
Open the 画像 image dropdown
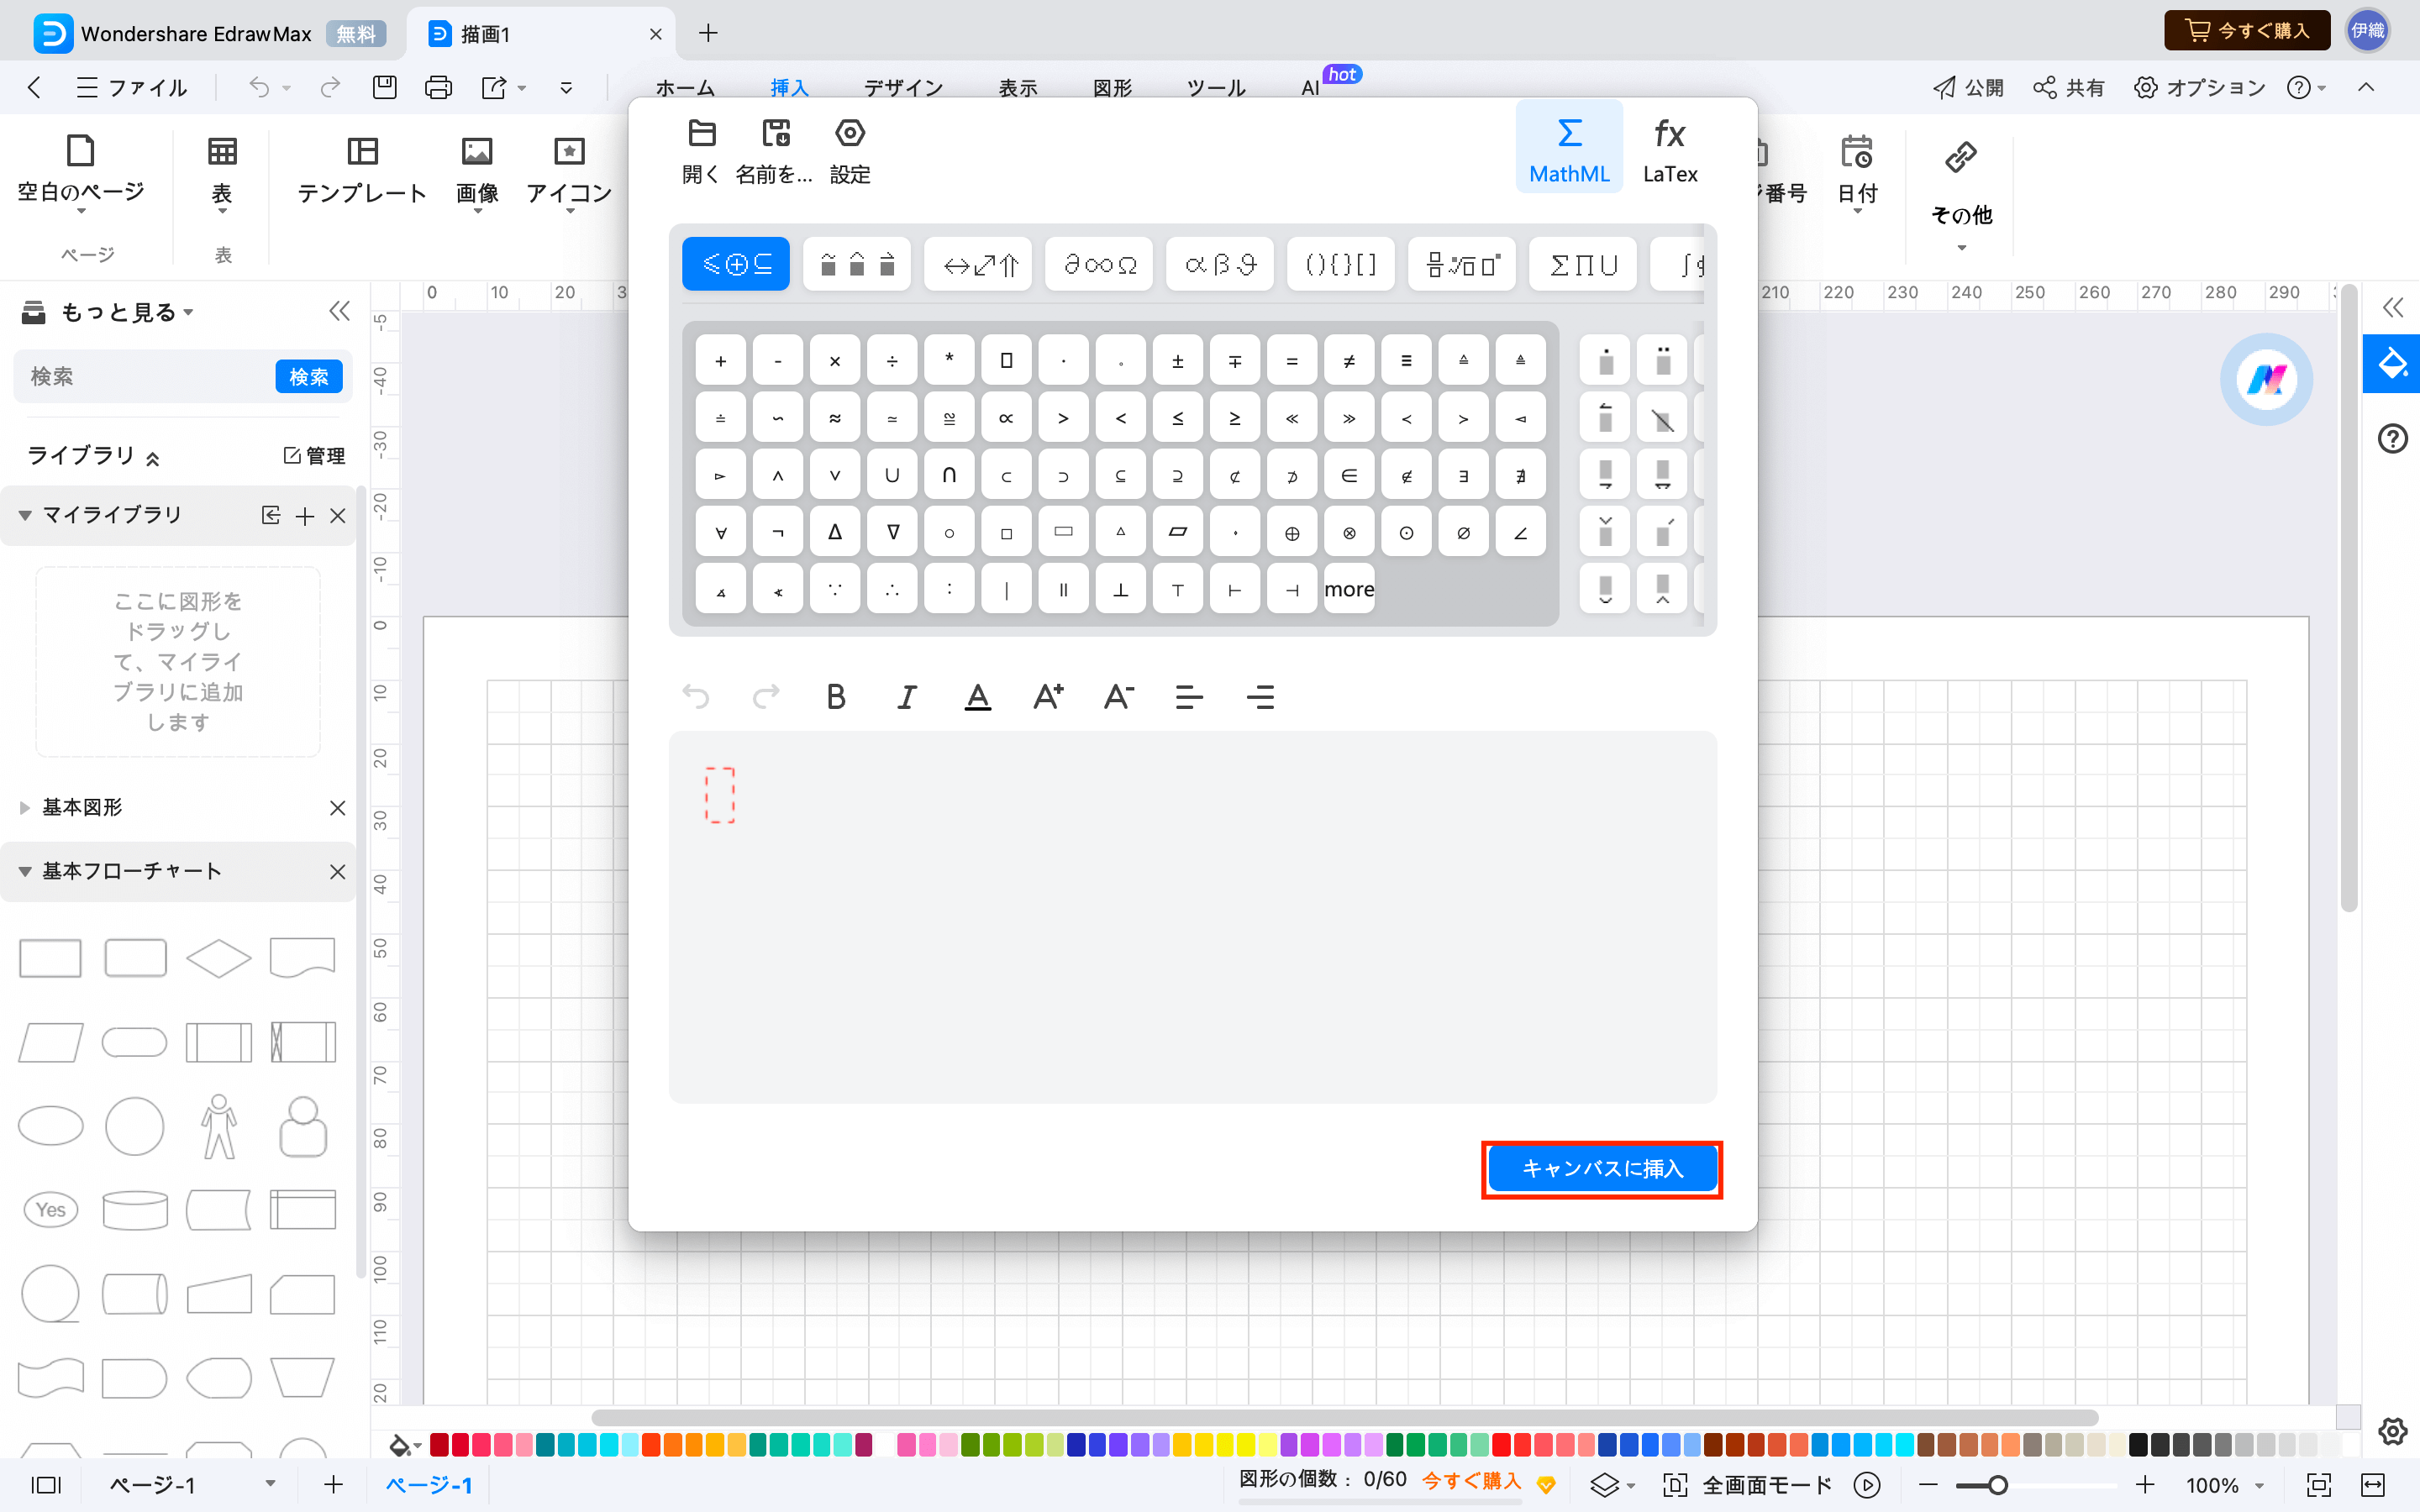point(477,172)
